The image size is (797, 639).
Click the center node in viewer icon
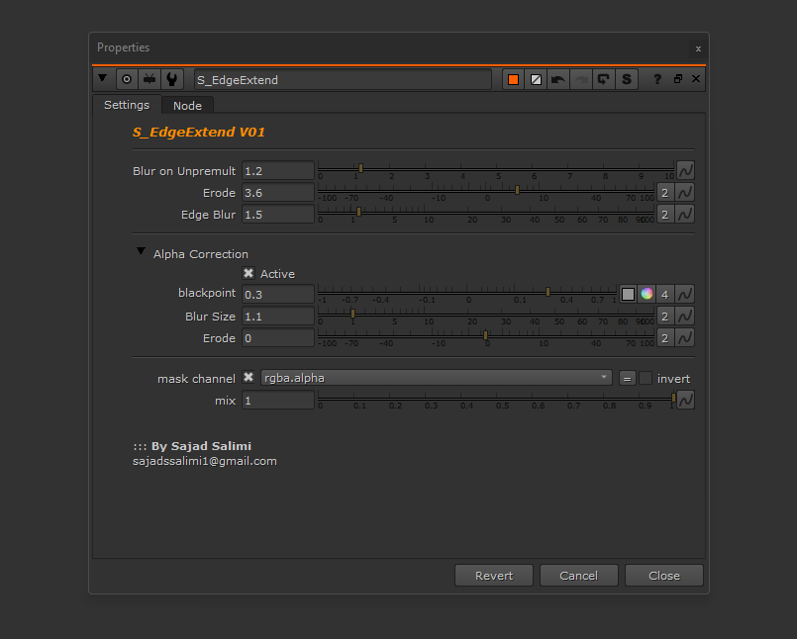[x=127, y=79]
